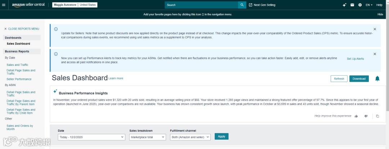Click the search magnifier button
Image resolution: width=389 pixels, height=149 pixels.
tap(242, 5)
